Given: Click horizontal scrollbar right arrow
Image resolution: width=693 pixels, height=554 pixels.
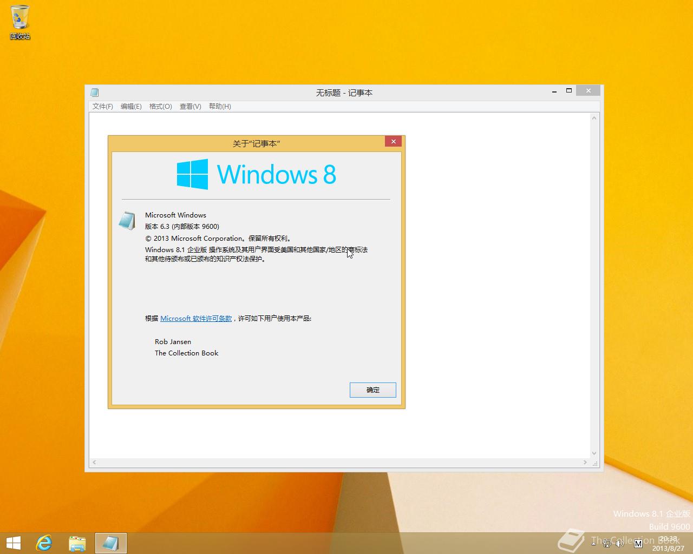Looking at the screenshot, I should pyautogui.click(x=585, y=463).
